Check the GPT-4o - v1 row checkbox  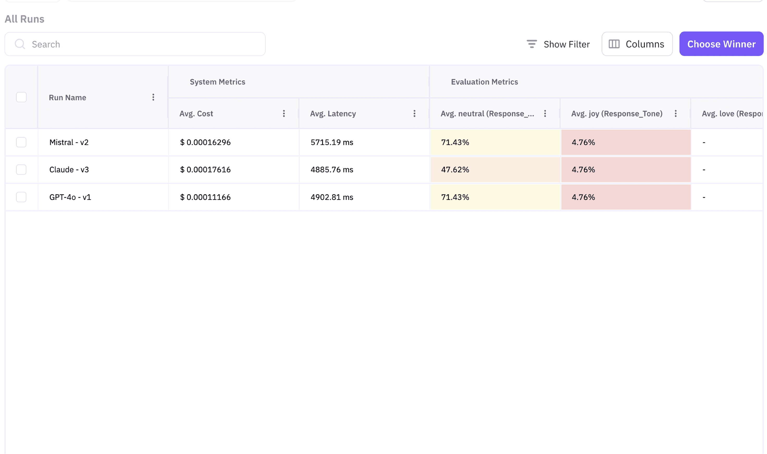[x=21, y=197]
